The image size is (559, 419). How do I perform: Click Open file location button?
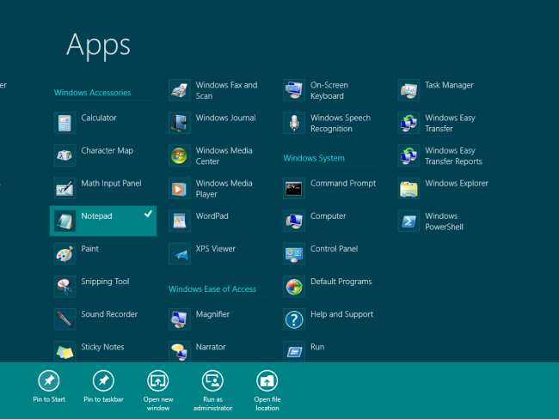click(267, 391)
